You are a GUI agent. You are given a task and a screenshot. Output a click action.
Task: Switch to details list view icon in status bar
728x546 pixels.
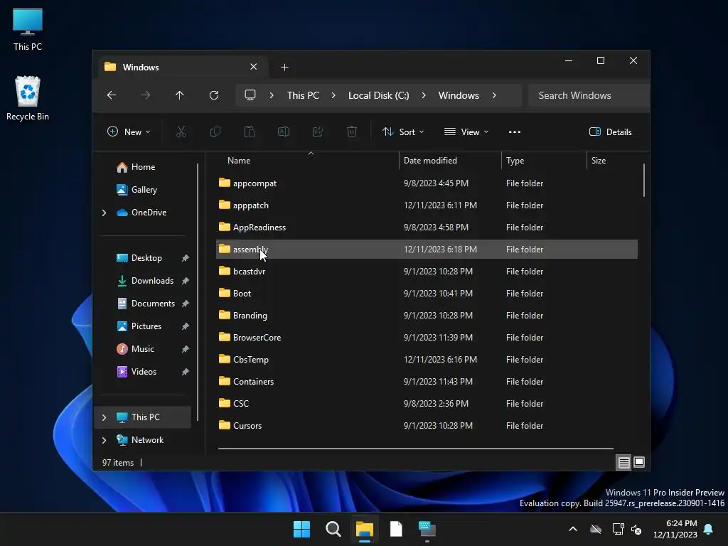[x=623, y=462]
